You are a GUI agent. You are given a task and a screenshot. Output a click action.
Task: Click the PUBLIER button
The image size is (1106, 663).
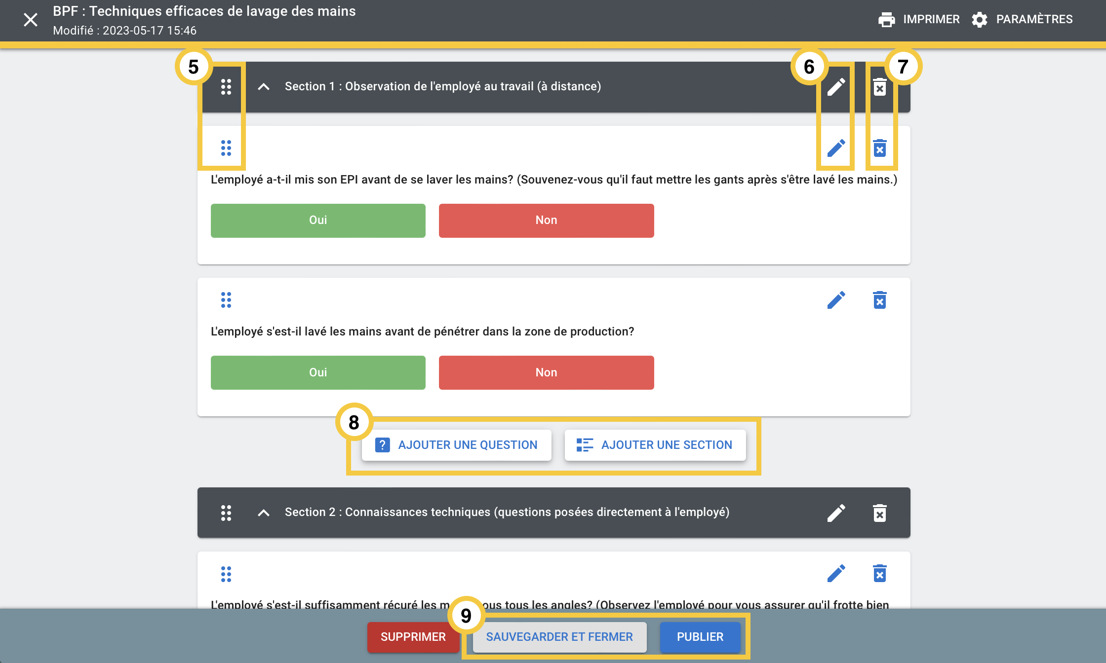pyautogui.click(x=700, y=637)
